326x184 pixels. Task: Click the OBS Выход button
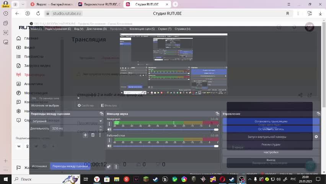pos(271,160)
